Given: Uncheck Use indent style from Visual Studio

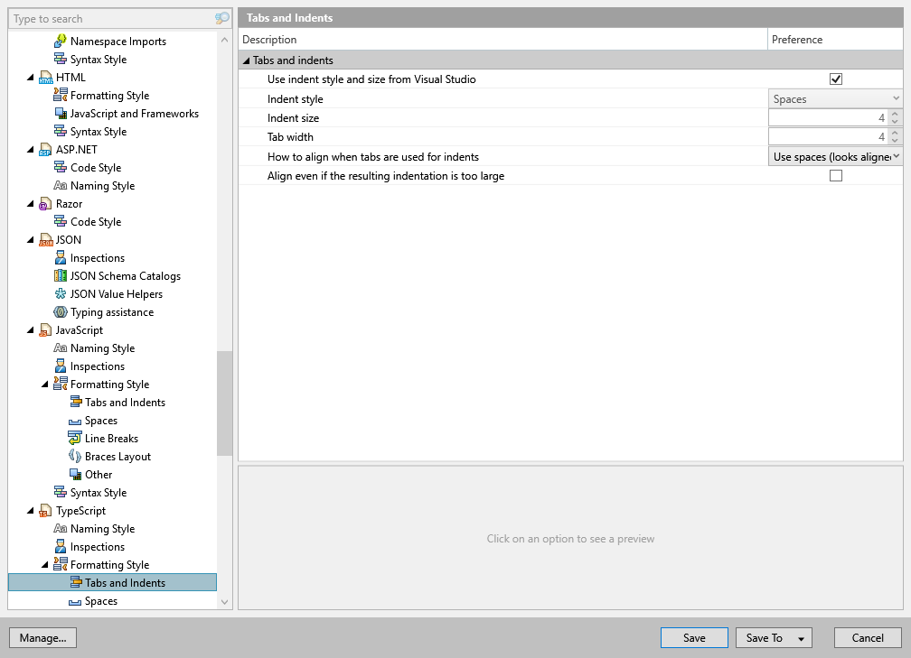Looking at the screenshot, I should (x=835, y=79).
